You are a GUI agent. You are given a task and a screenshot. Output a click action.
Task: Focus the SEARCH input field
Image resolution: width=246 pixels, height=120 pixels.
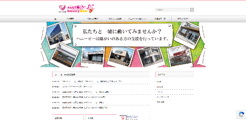coord(172,10)
